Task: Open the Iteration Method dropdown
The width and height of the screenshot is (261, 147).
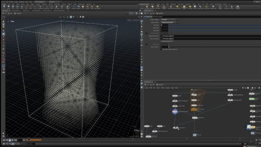Action: point(169,19)
